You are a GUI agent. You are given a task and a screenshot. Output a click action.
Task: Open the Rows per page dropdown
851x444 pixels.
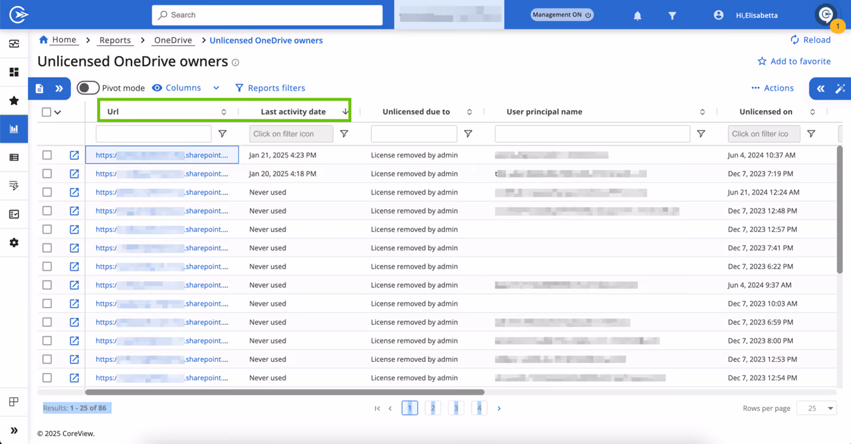(816, 408)
